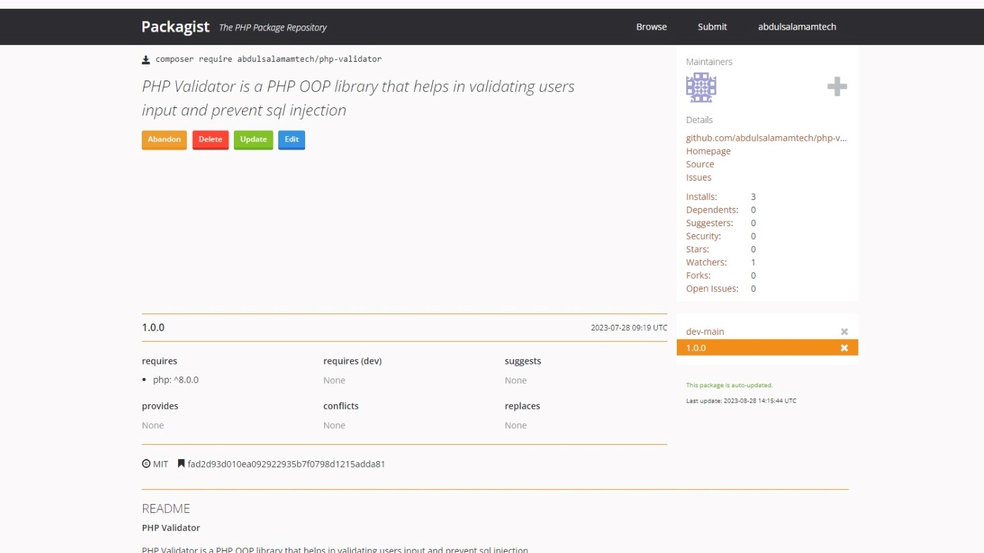Open the Stars link

(697, 249)
